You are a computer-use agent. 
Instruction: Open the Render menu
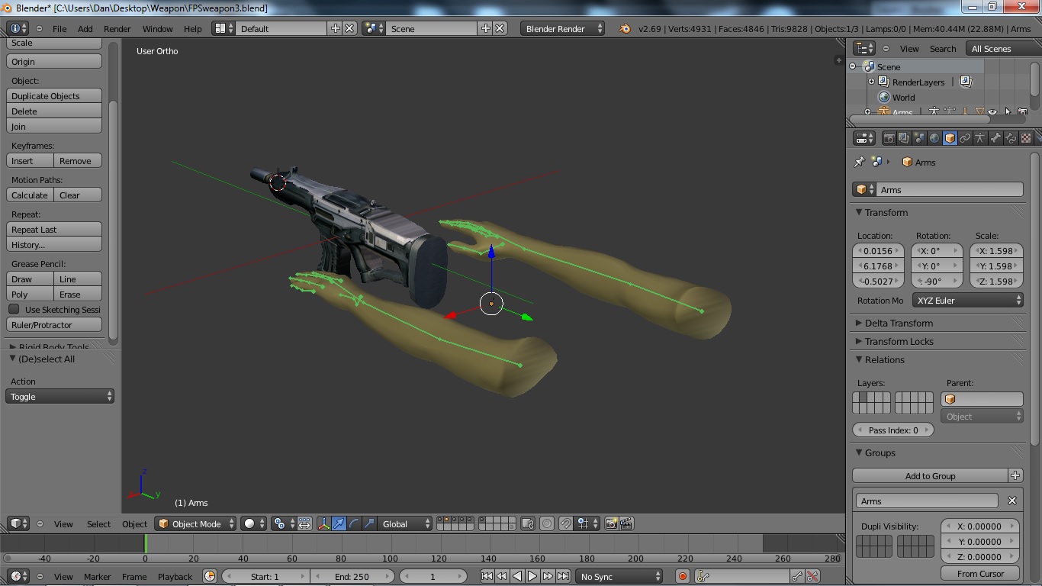pos(117,28)
